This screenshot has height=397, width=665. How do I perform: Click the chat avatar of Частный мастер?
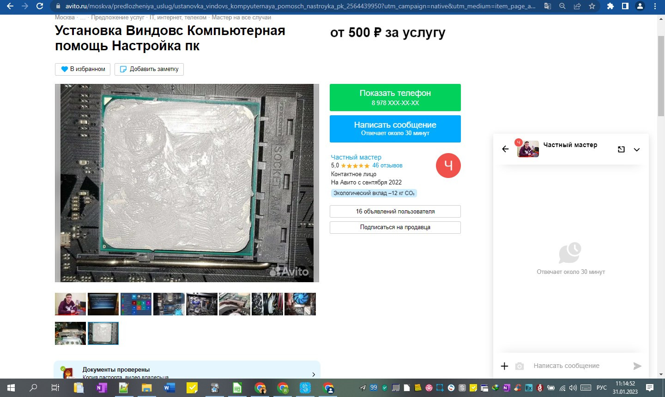[528, 149]
